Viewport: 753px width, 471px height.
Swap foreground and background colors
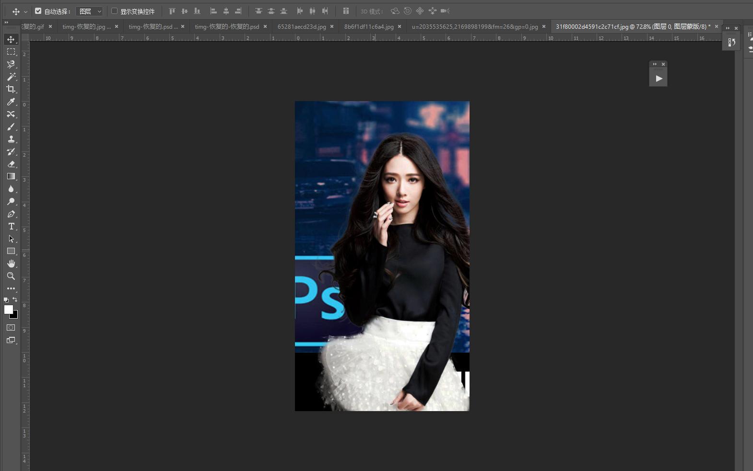pos(15,299)
